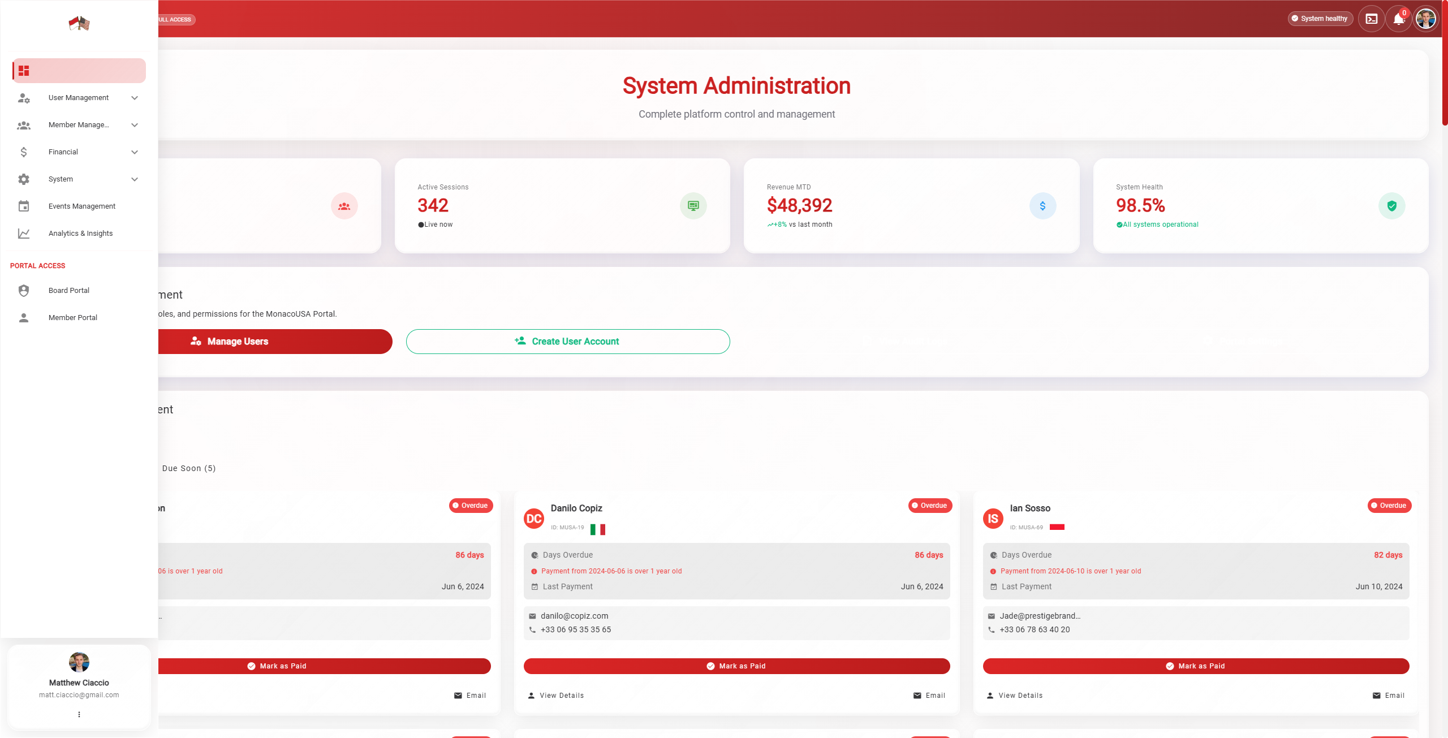The image size is (1448, 738).
Task: Mark Danilo Copiz as paid
Action: [x=736, y=666]
